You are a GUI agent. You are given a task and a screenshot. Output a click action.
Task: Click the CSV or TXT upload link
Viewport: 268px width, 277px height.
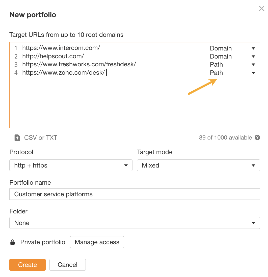tap(41, 137)
